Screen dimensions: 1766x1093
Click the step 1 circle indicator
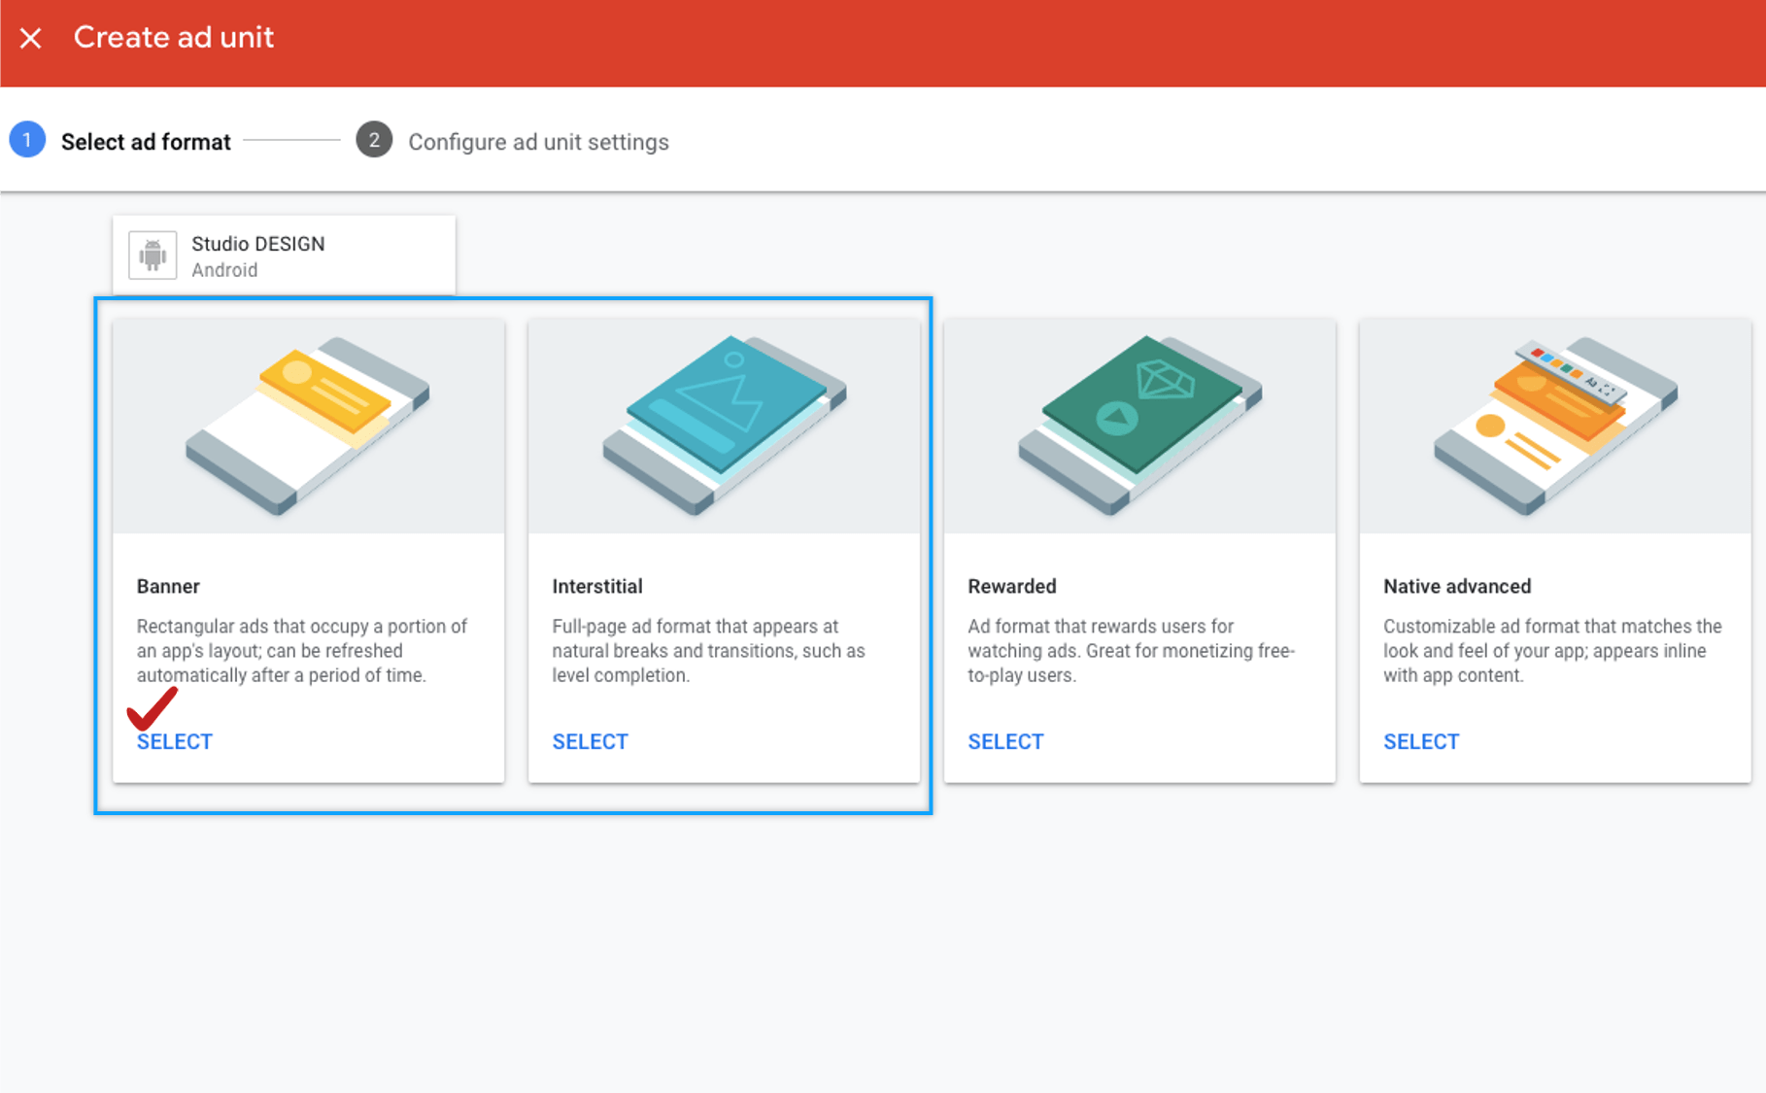27,141
